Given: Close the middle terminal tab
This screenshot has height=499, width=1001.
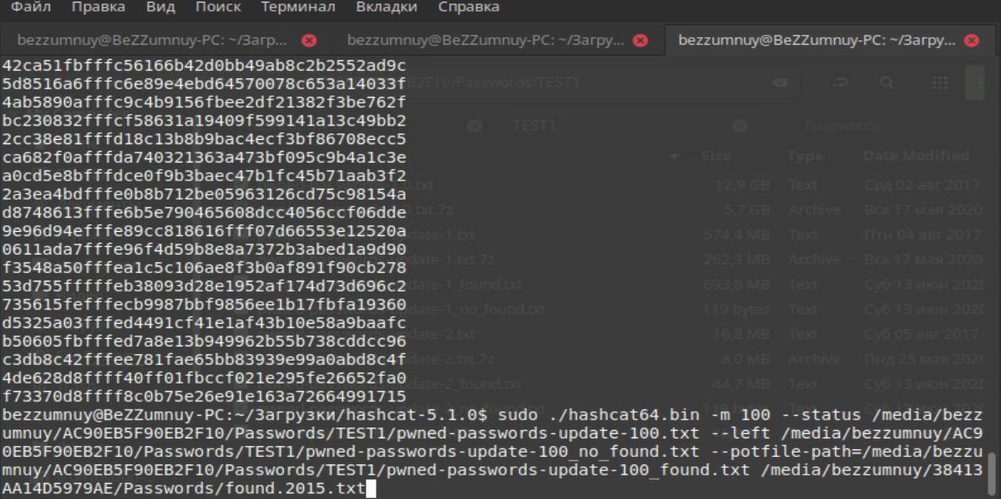Looking at the screenshot, I should tap(640, 40).
